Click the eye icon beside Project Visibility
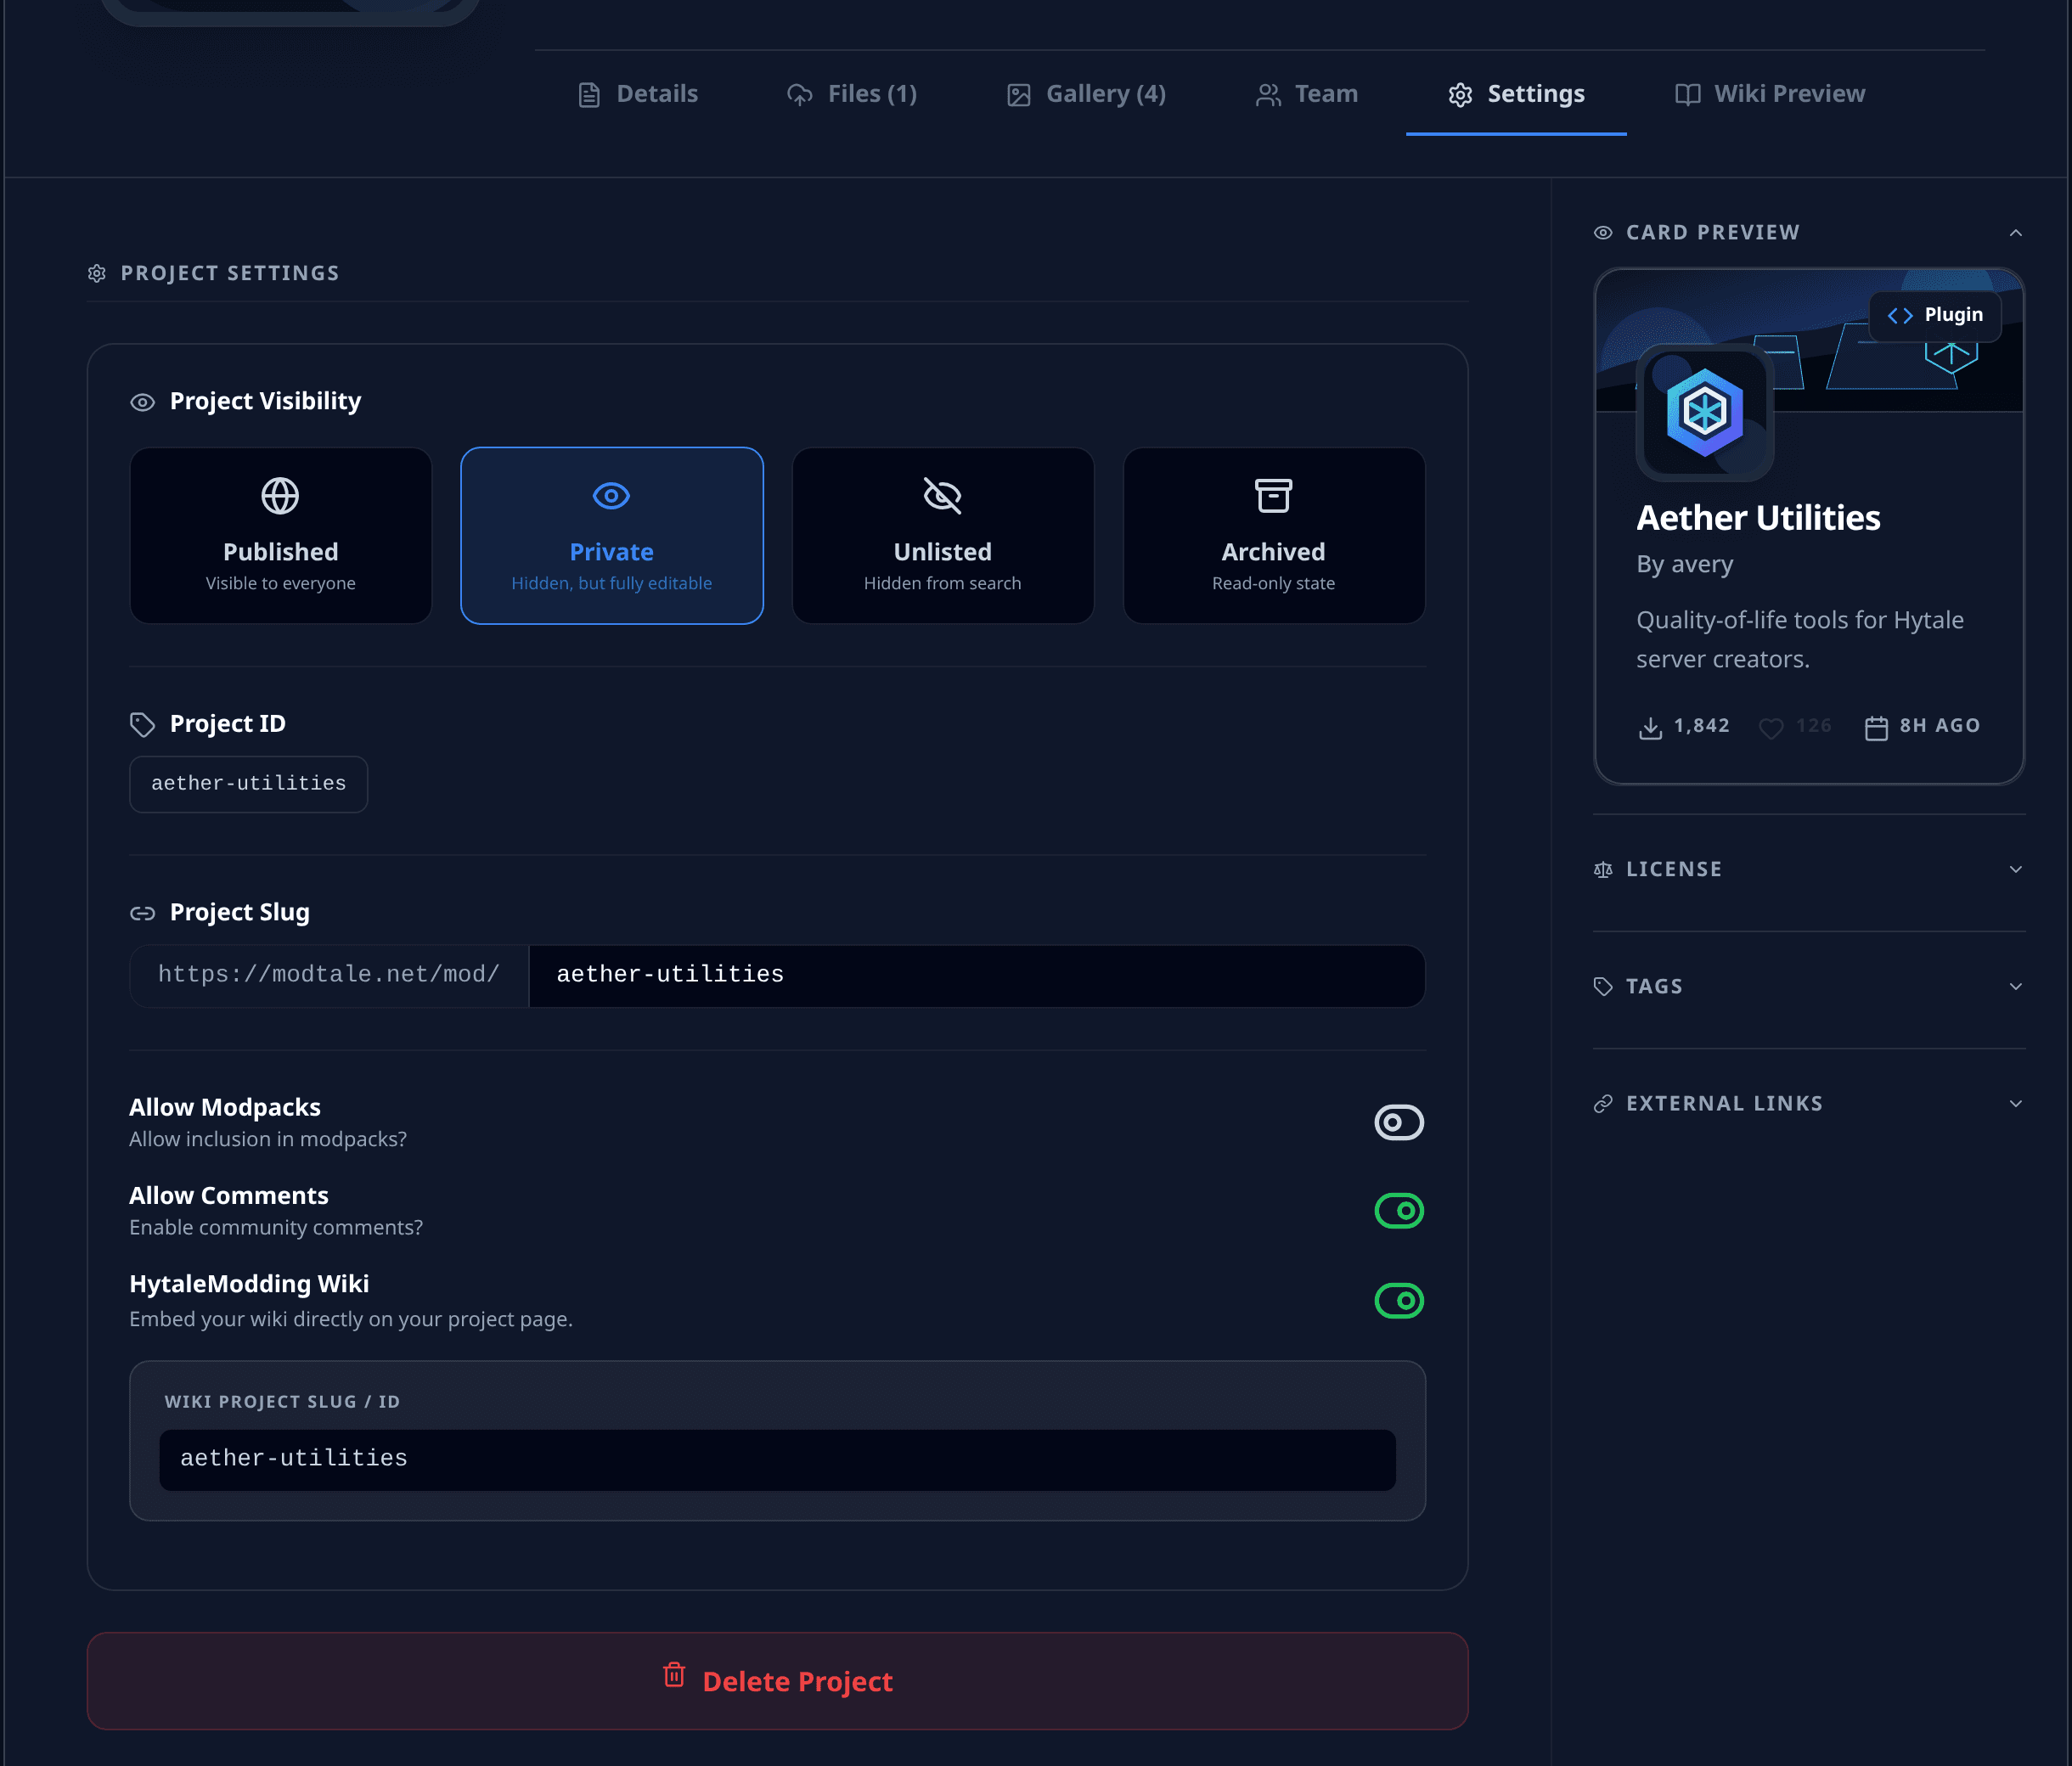2072x1766 pixels. coord(143,402)
